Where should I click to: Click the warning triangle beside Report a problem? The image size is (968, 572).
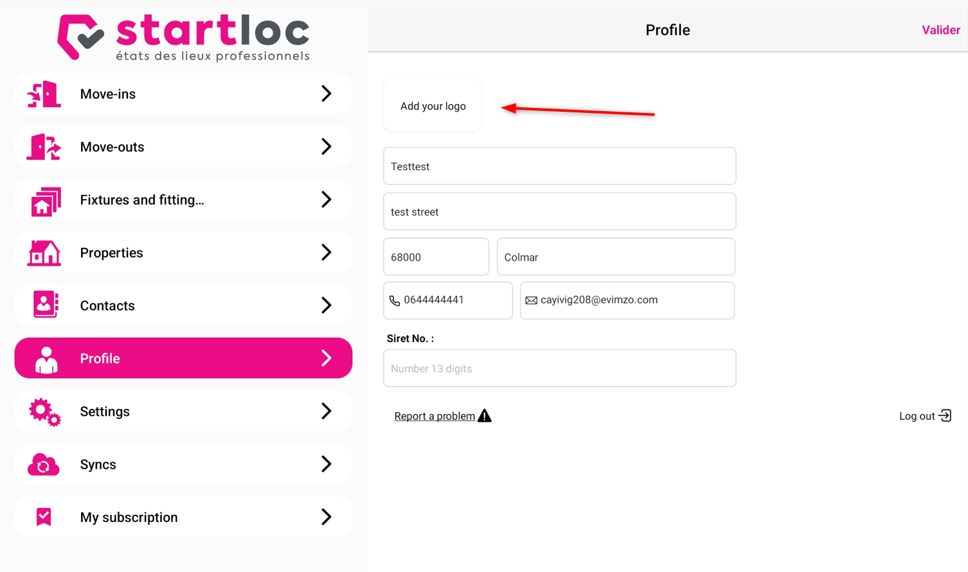[485, 416]
